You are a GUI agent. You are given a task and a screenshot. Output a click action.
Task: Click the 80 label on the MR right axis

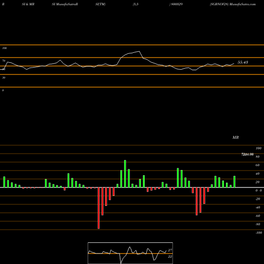[x=258, y=157]
